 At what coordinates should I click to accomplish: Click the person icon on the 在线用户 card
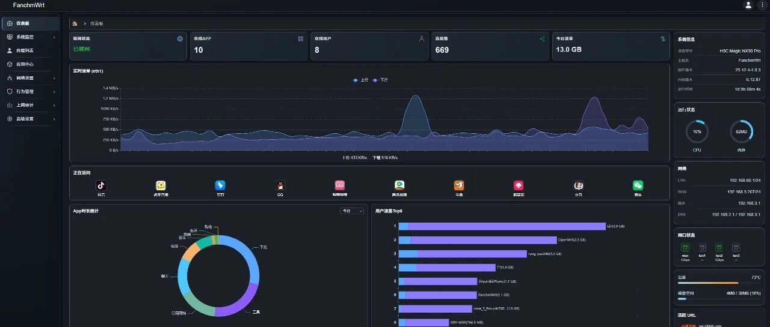click(x=422, y=38)
